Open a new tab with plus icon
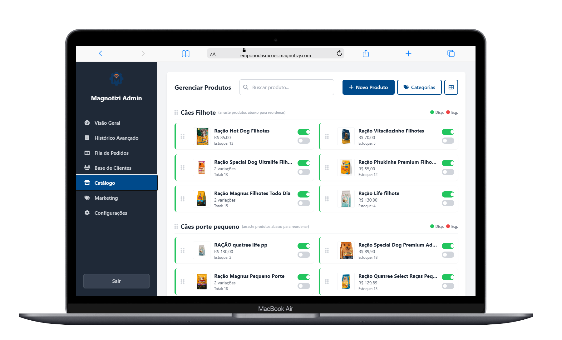The image size is (562, 340). click(x=408, y=53)
